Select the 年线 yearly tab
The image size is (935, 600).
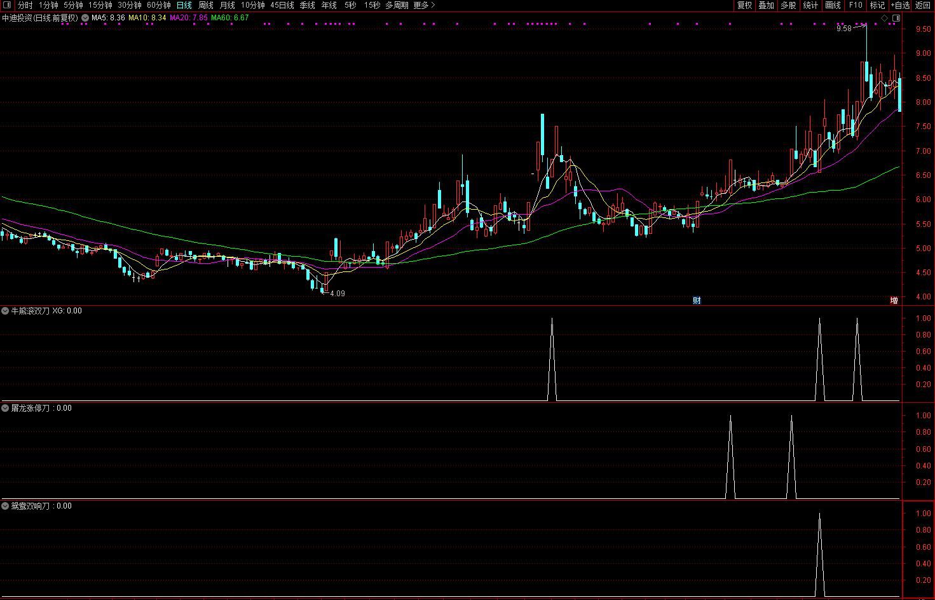pos(329,5)
